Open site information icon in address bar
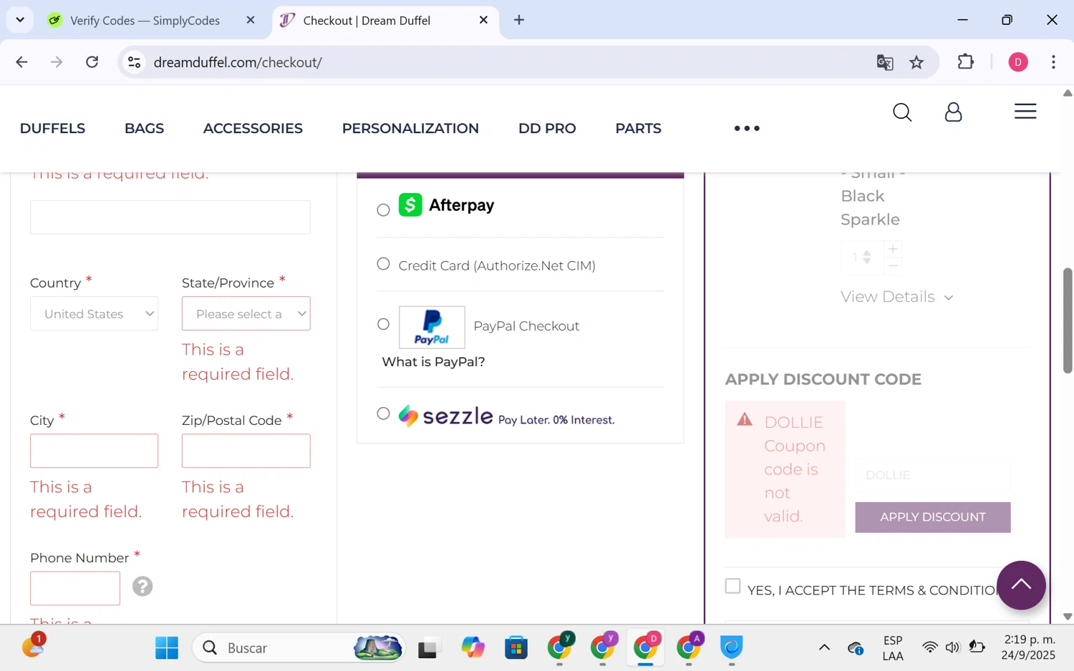 pos(135,62)
